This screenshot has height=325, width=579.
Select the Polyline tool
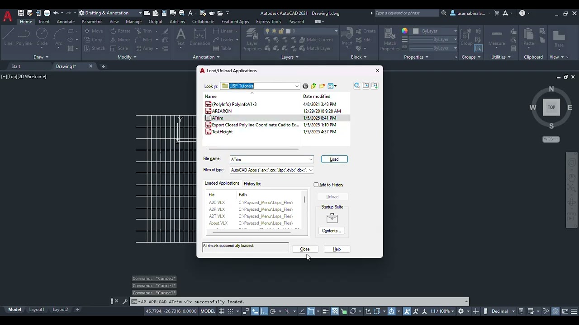pos(24,37)
